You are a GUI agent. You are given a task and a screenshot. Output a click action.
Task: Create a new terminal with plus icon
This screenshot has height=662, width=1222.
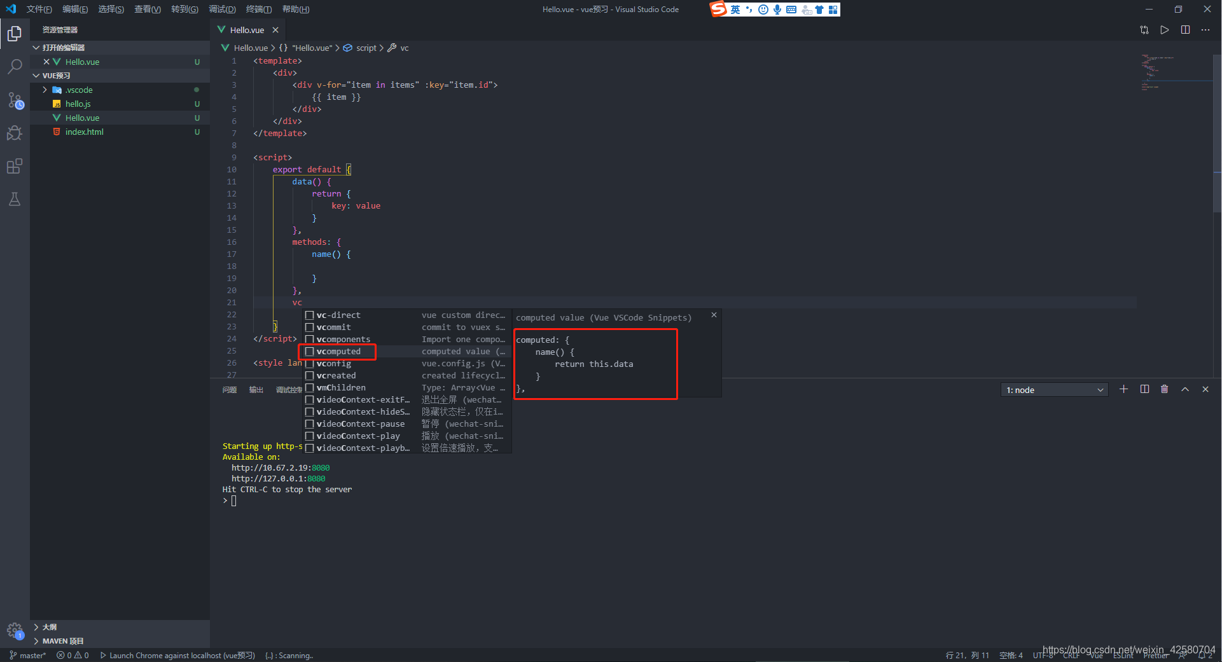(x=1124, y=389)
